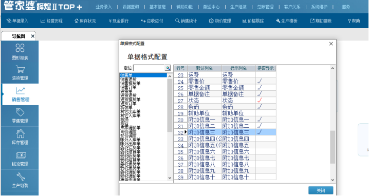369x196 pixels.
Task: Click up arrow of column grid scrollbar
Action: pos(333,68)
